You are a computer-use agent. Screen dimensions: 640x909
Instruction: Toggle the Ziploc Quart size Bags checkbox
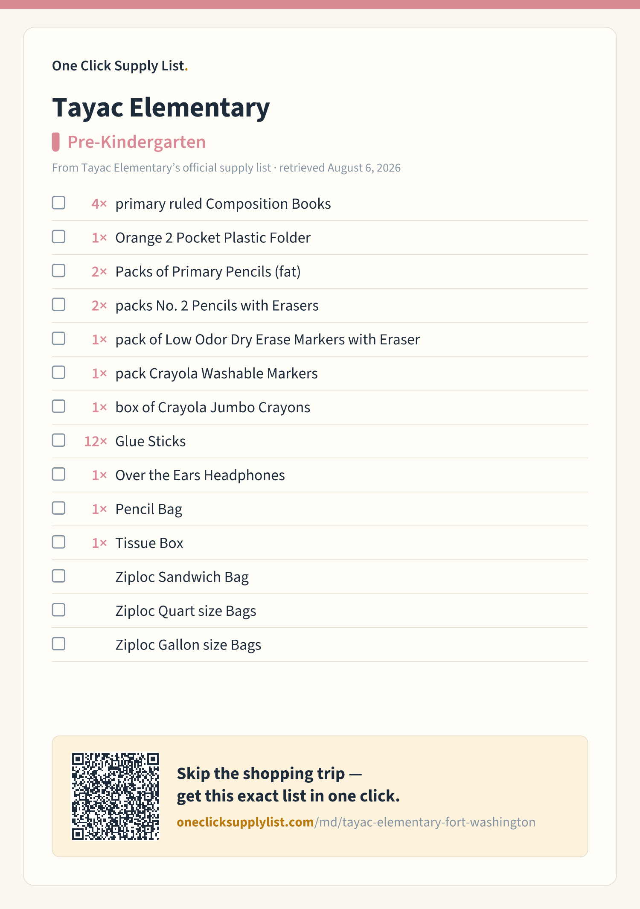tap(58, 610)
